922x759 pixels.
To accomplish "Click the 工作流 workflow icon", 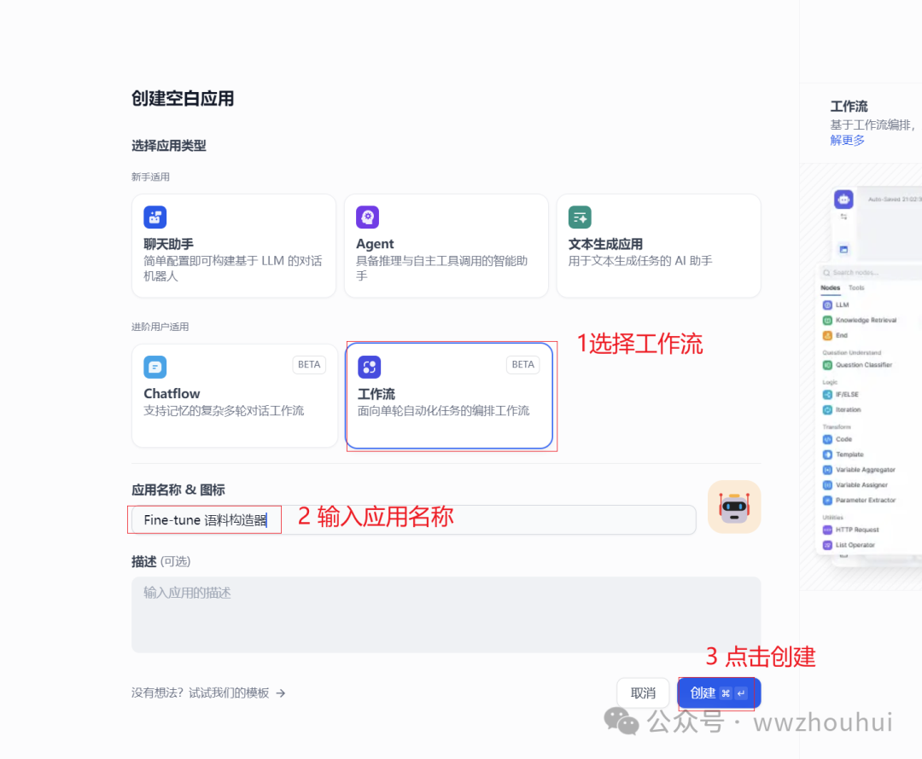I will pyautogui.click(x=370, y=368).
